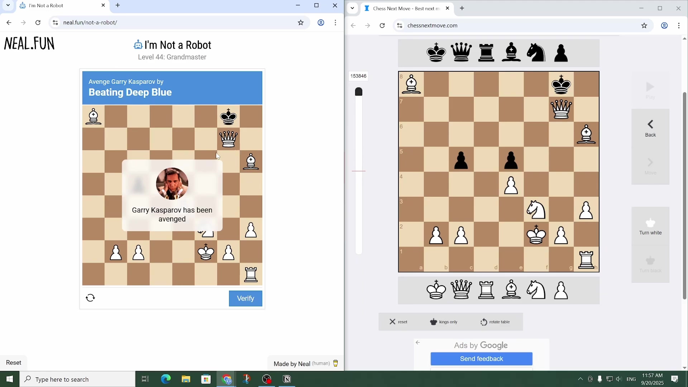Open a new tab in the chessnextmove window
This screenshot has width=688, height=387.
[x=462, y=8]
